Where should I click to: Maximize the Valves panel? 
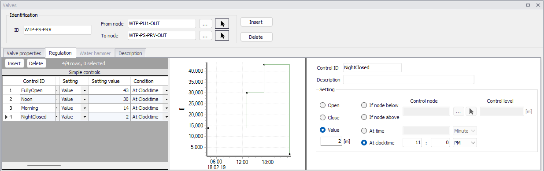pyautogui.click(x=528, y=5)
